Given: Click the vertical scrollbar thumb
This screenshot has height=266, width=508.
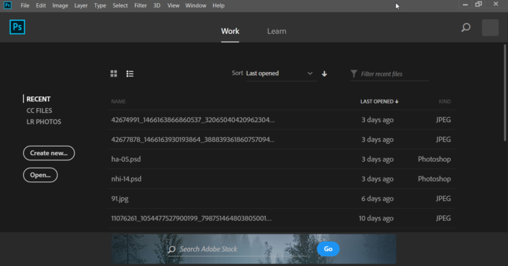Looking at the screenshot, I should (505, 93).
